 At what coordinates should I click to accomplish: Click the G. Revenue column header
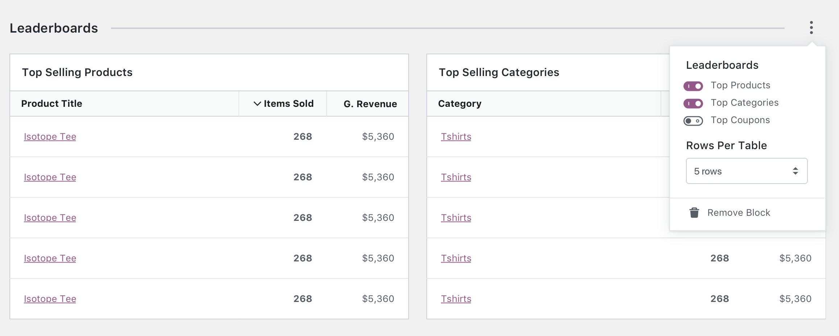370,104
